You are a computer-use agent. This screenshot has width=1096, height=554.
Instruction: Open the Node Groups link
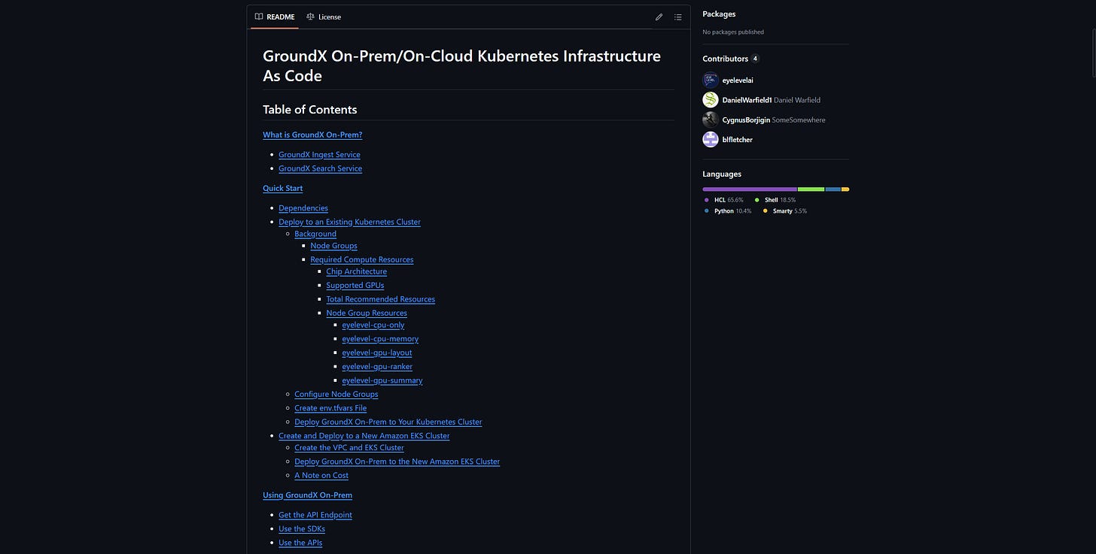[333, 246]
